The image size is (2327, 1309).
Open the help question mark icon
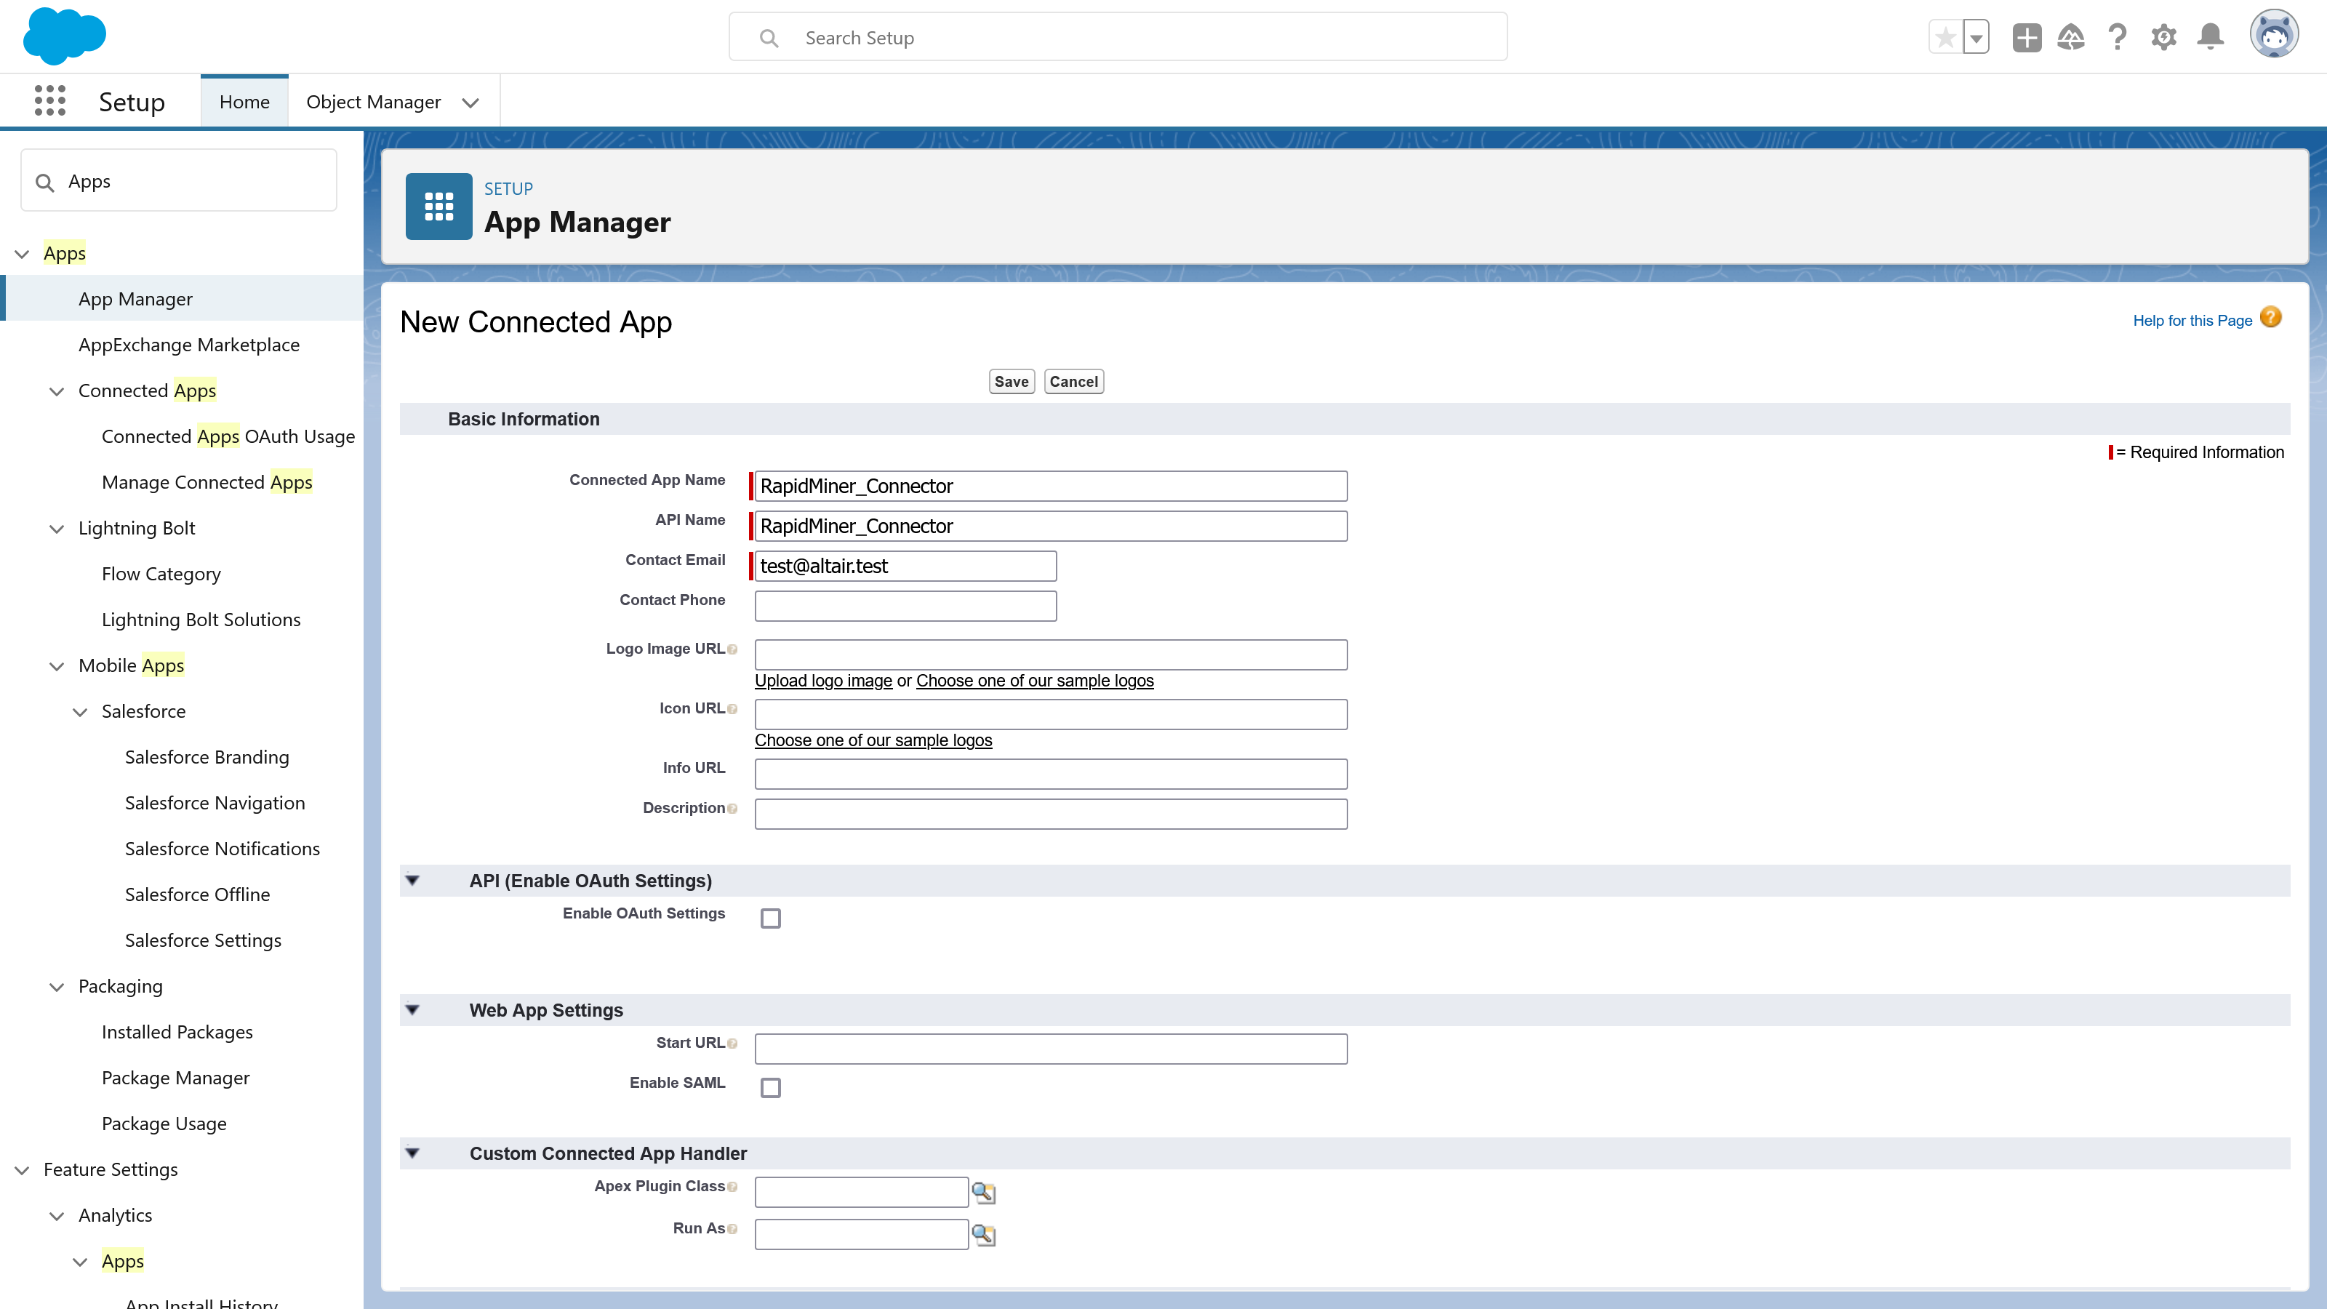click(2117, 38)
